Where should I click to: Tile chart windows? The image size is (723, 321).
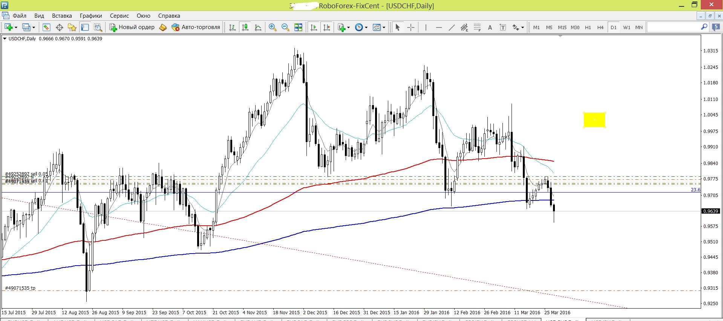[x=298, y=27]
